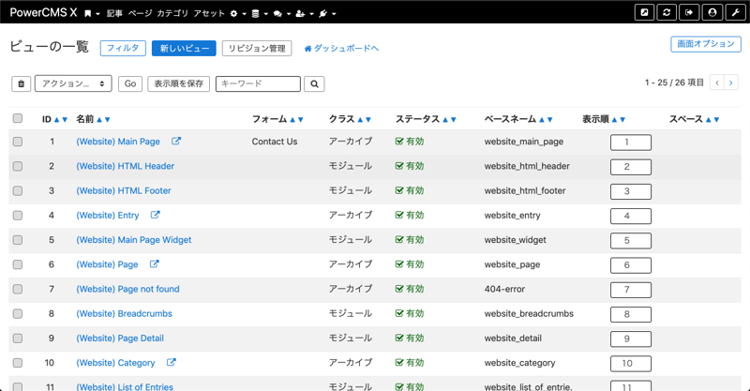Click the 新しいビュー button
Screen dimensions: 750x391
click(184, 48)
